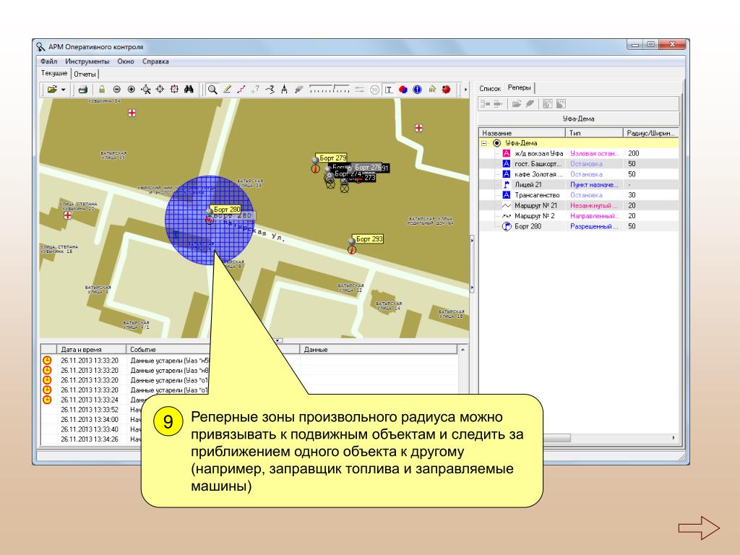
Task: Select the yellow pencil tool
Action: point(227,89)
